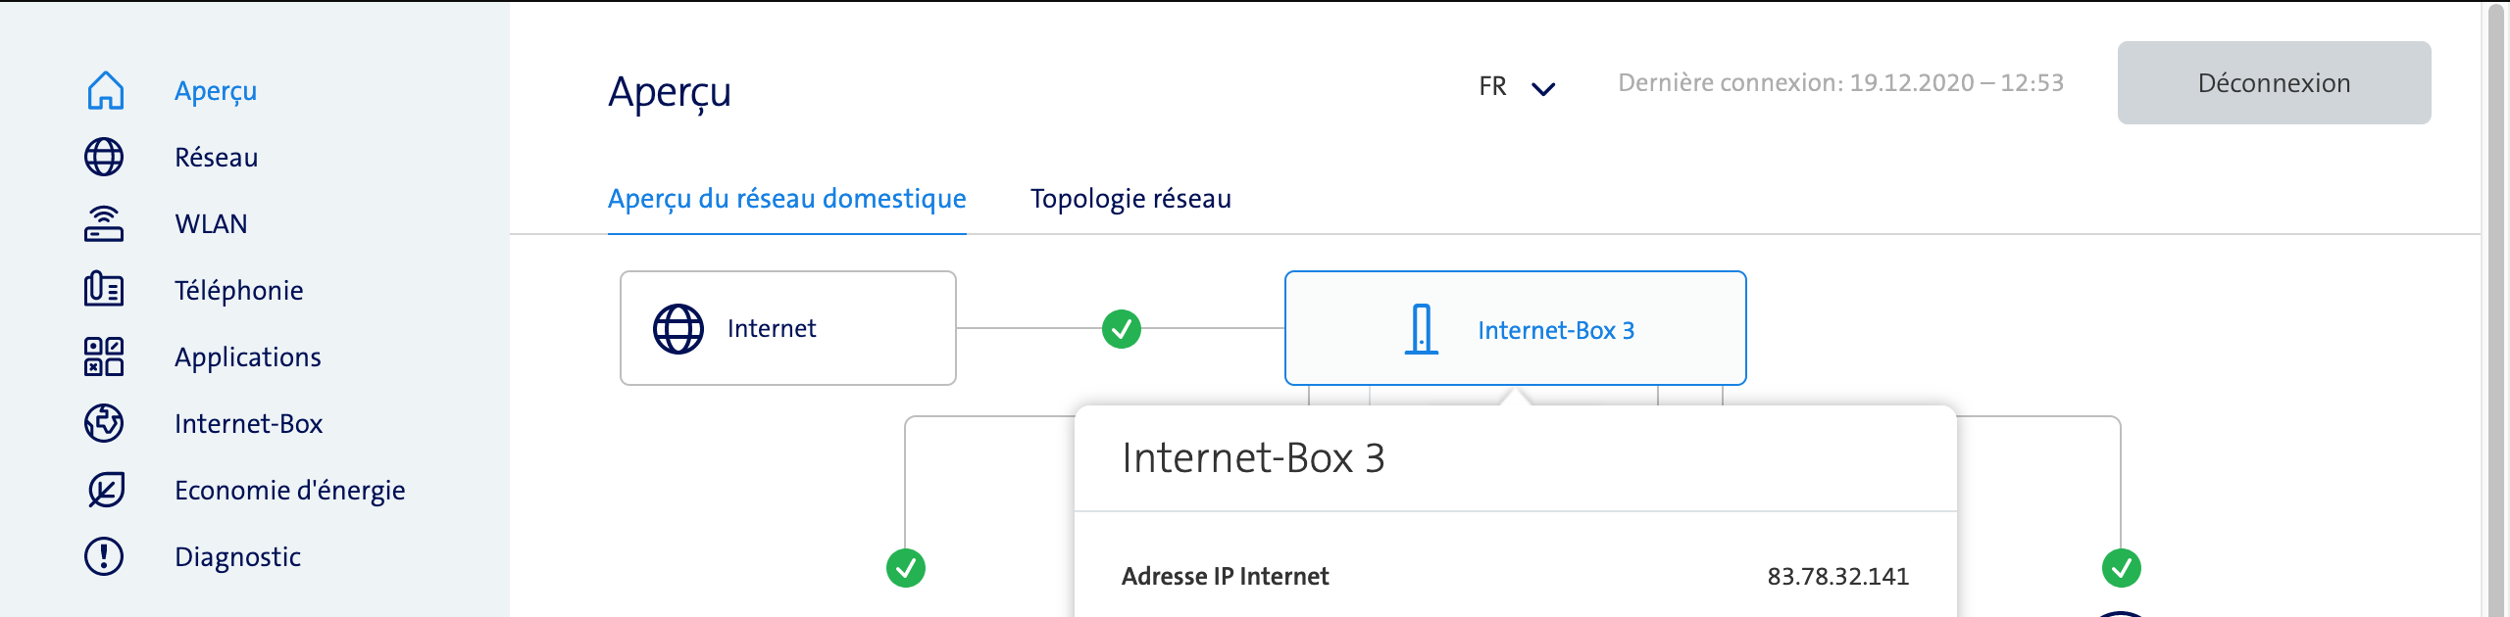Screen dimensions: 2510x617
Task: Select the blue Internet-Box 3 router icon
Action: pos(1421,327)
